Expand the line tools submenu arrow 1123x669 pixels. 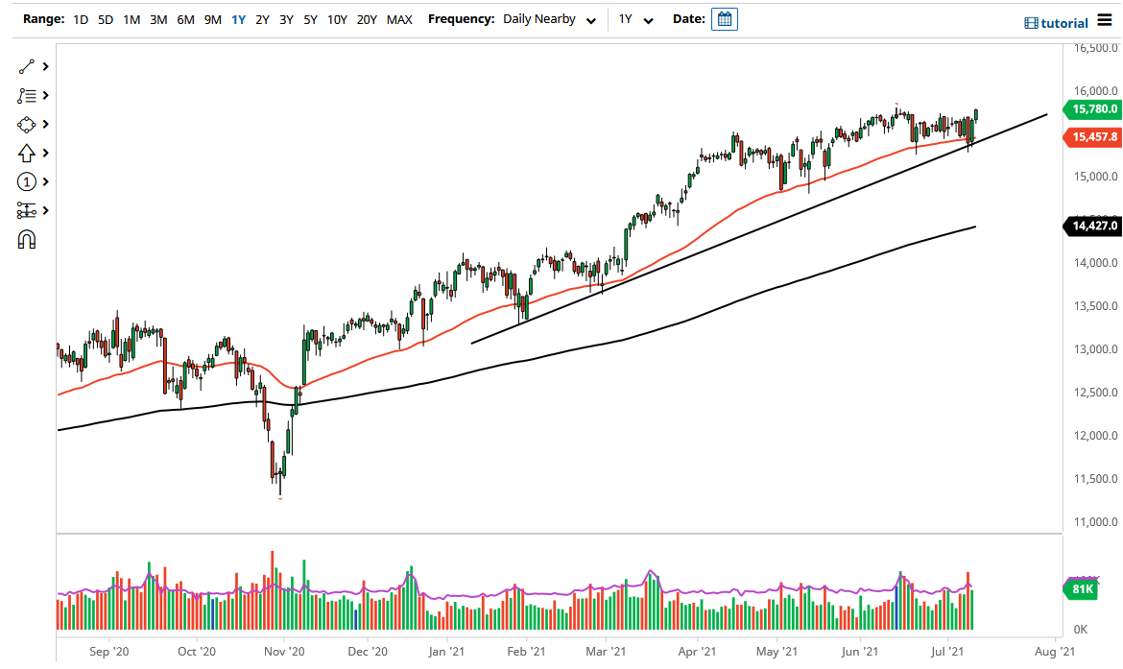(x=46, y=66)
